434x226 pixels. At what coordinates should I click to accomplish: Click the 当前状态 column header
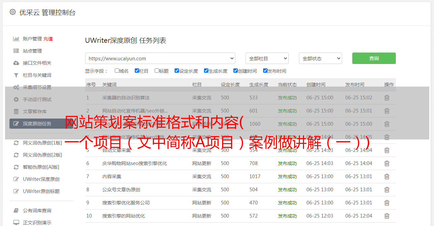pyautogui.click(x=287, y=85)
